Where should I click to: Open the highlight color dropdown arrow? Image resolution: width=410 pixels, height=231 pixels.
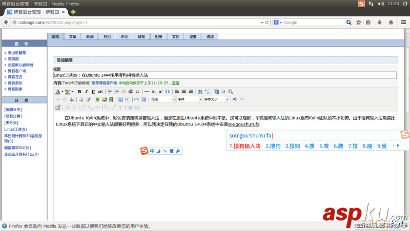click(72, 92)
